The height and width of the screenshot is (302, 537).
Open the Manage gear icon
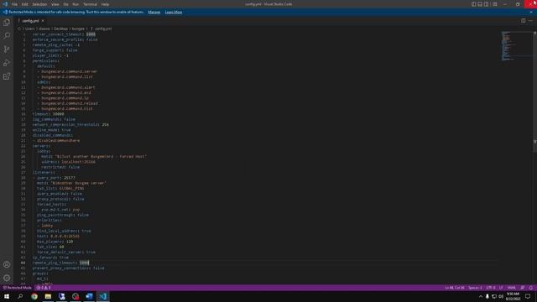7,278
